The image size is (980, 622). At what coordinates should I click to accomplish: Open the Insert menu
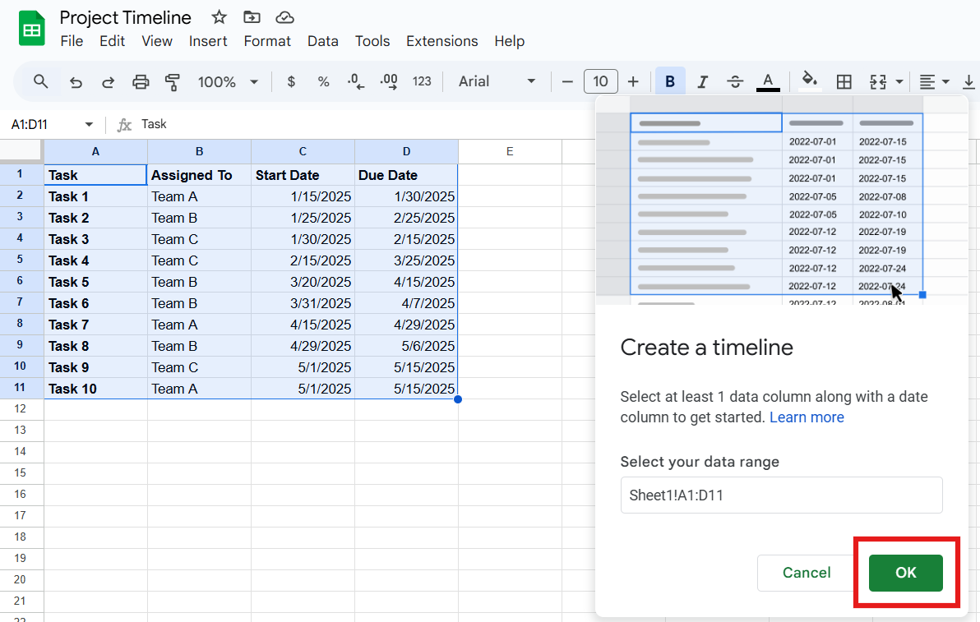[208, 41]
